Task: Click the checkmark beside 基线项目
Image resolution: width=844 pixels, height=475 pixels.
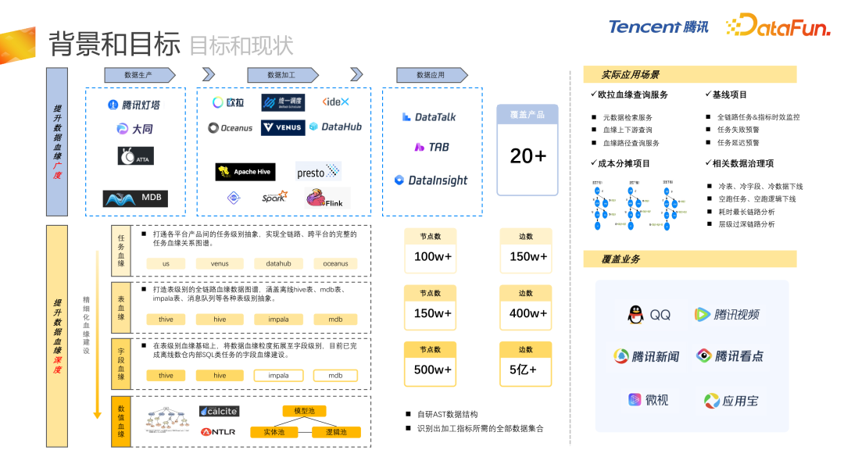Action: 708,95
